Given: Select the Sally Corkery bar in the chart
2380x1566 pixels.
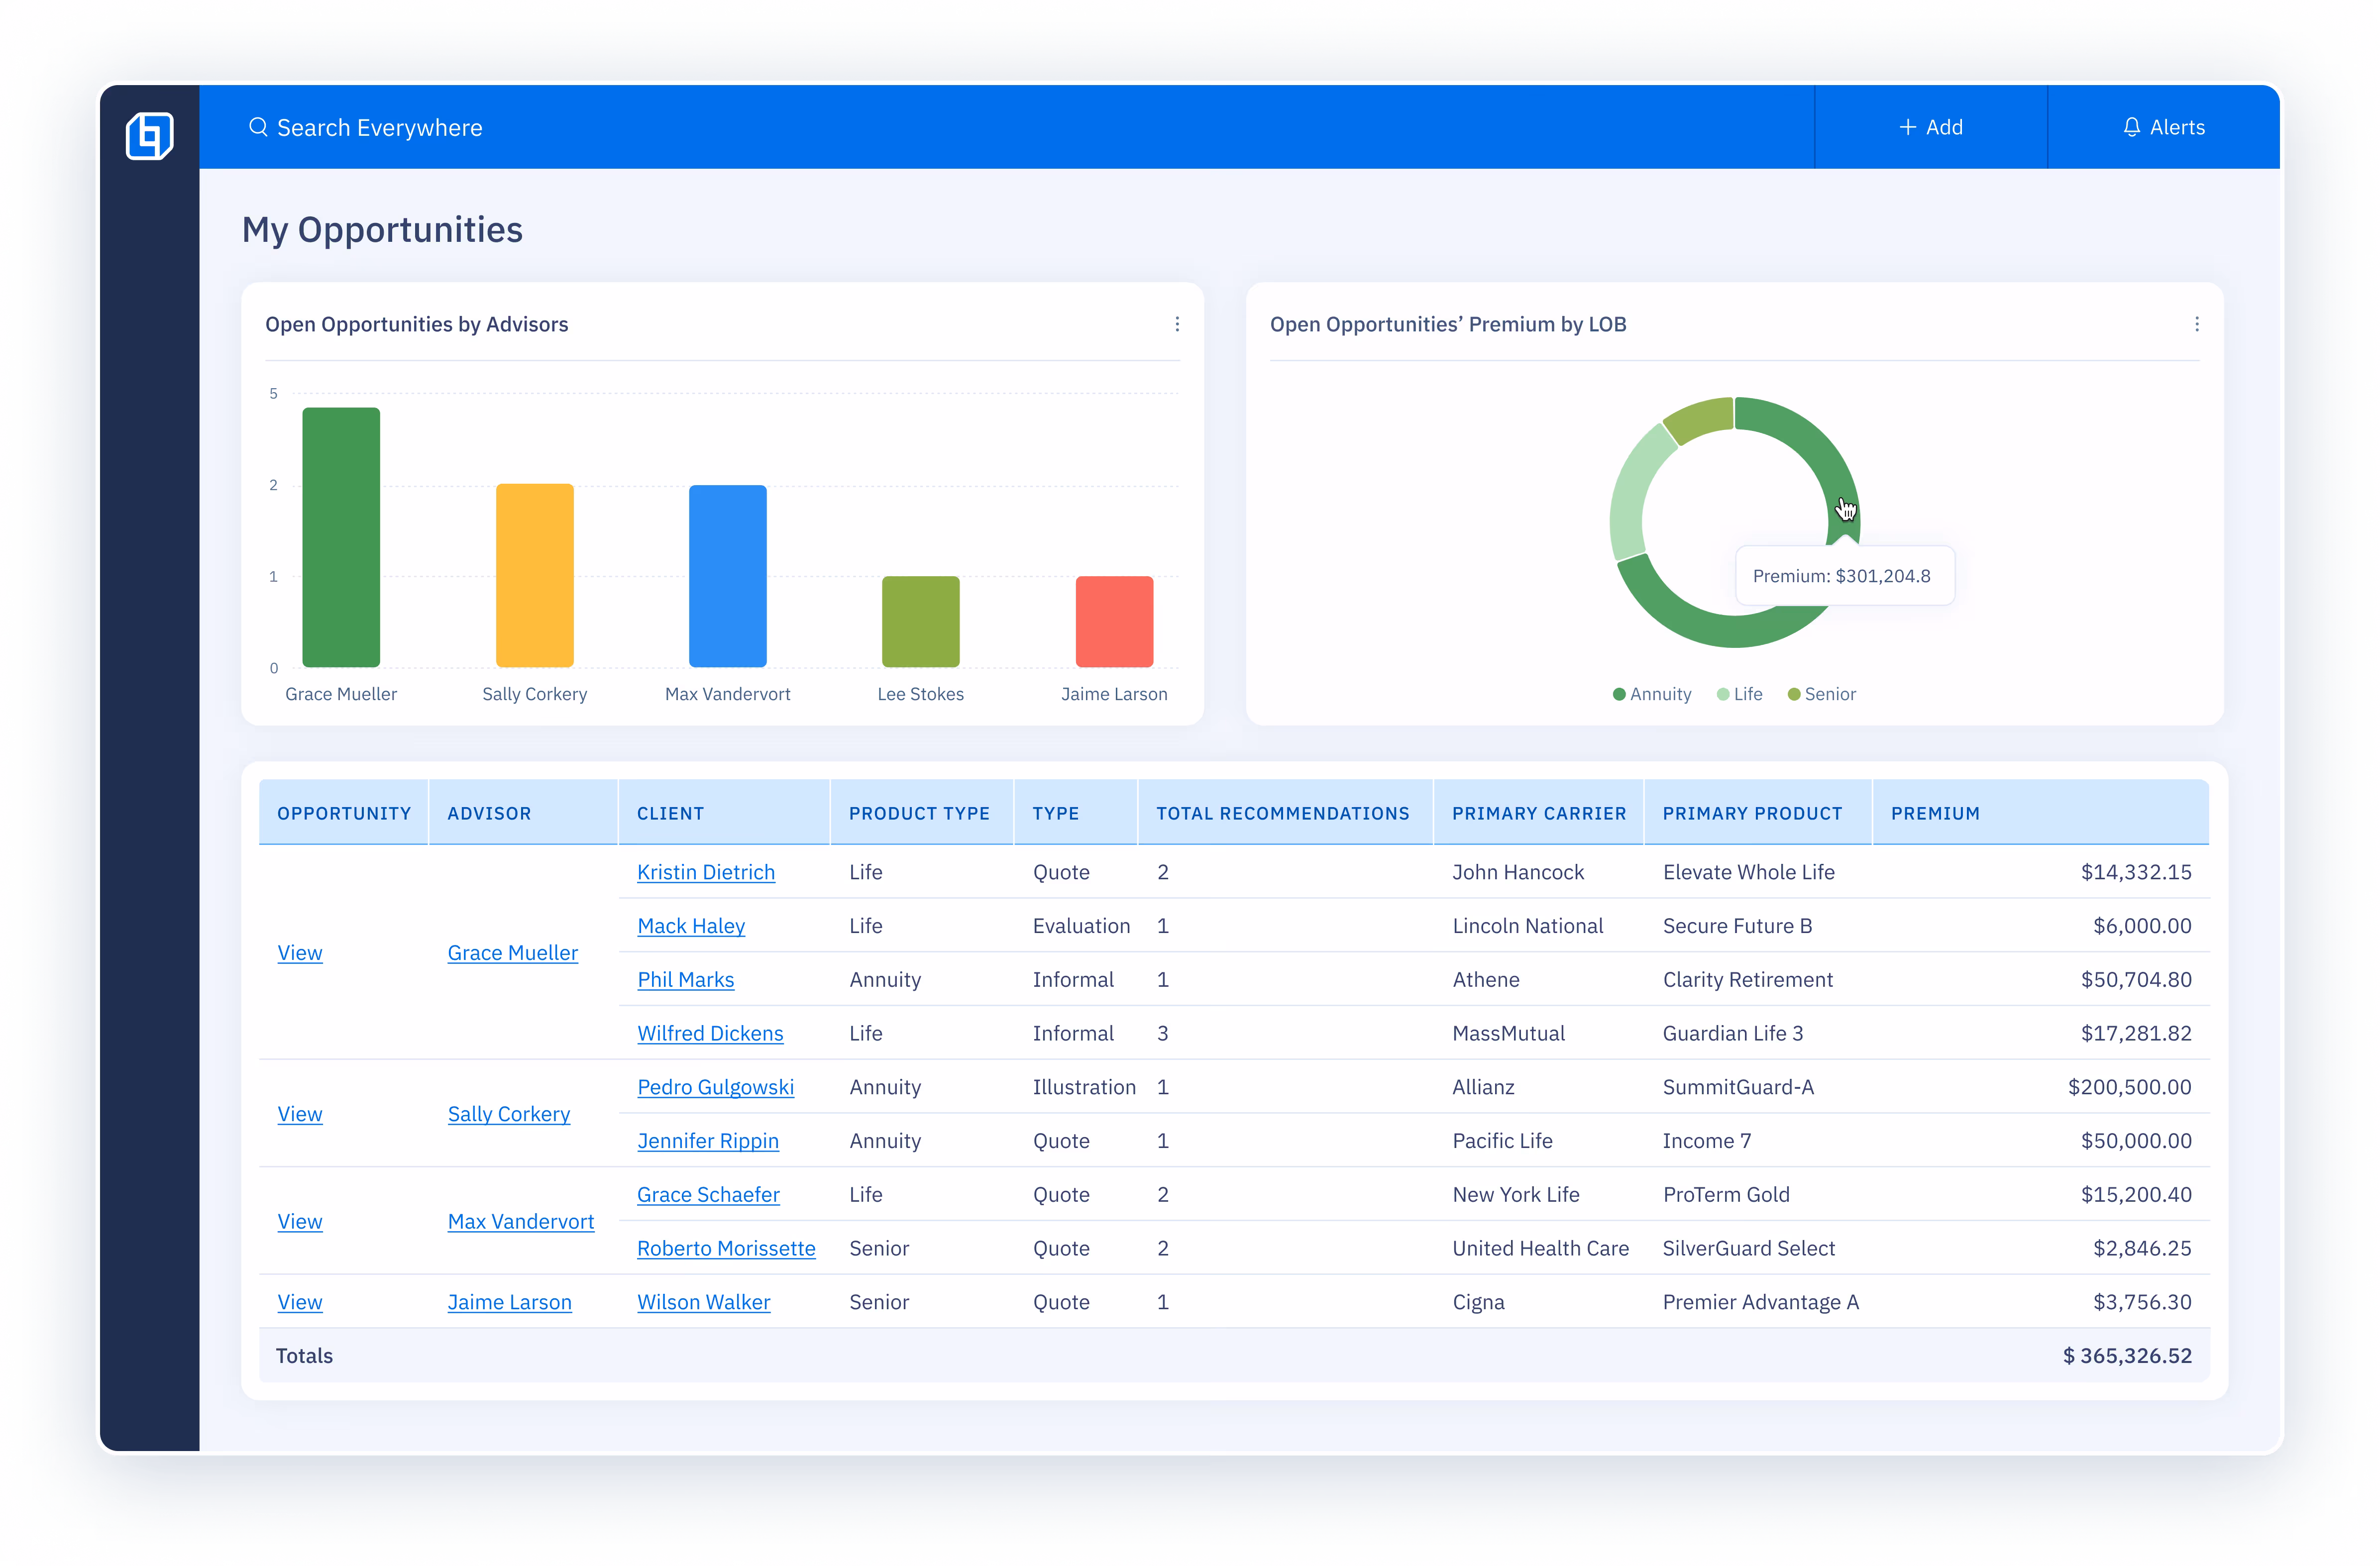Looking at the screenshot, I should click(534, 576).
